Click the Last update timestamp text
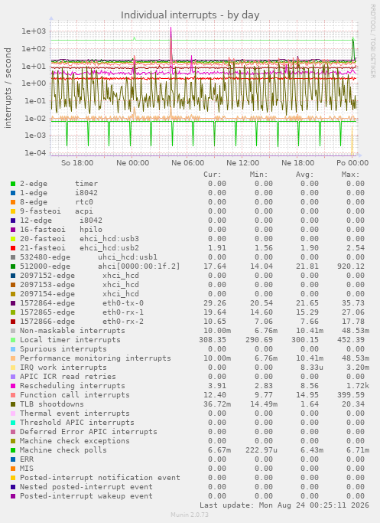This screenshot has width=380, height=523. (284, 505)
